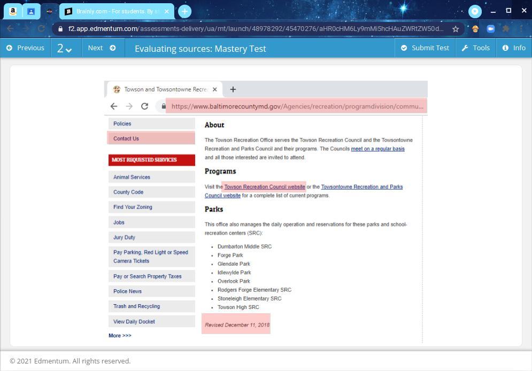Viewport: 532px width, 371px height.
Task: Click the Find Your Zoning item
Action: tap(152, 207)
